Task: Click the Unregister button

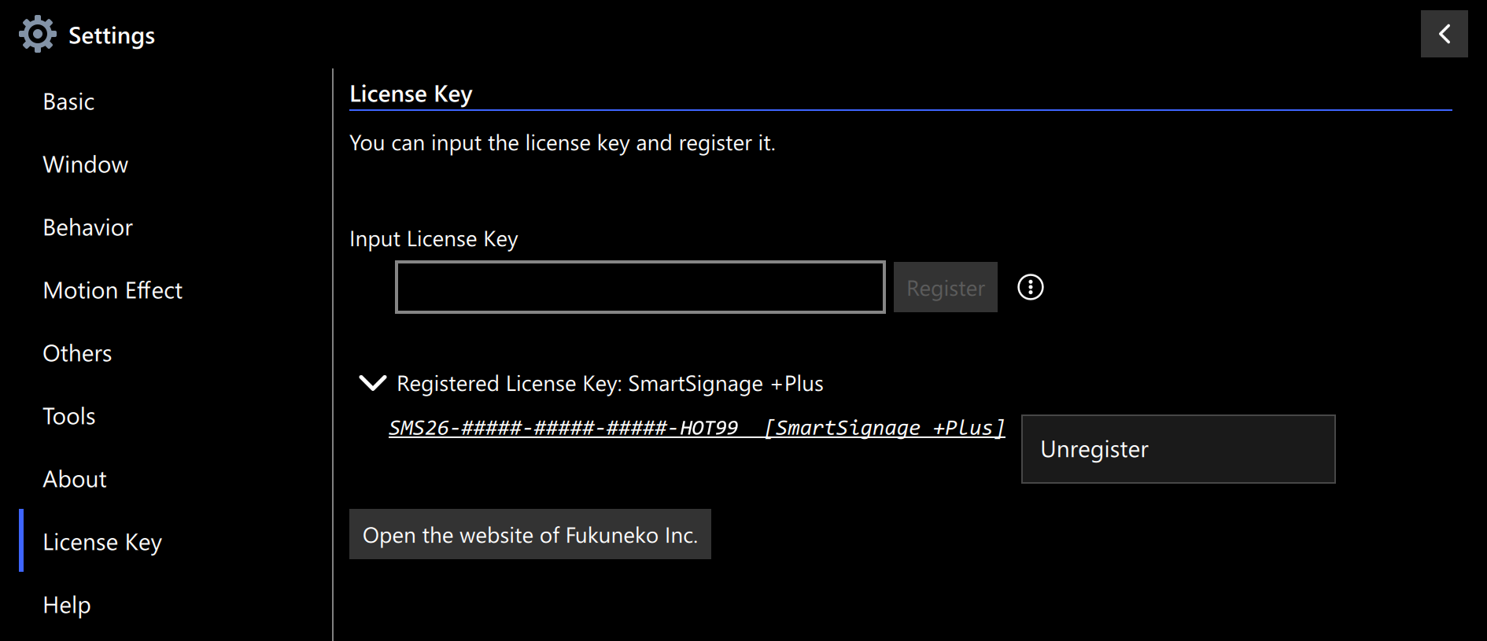Action: (x=1178, y=449)
